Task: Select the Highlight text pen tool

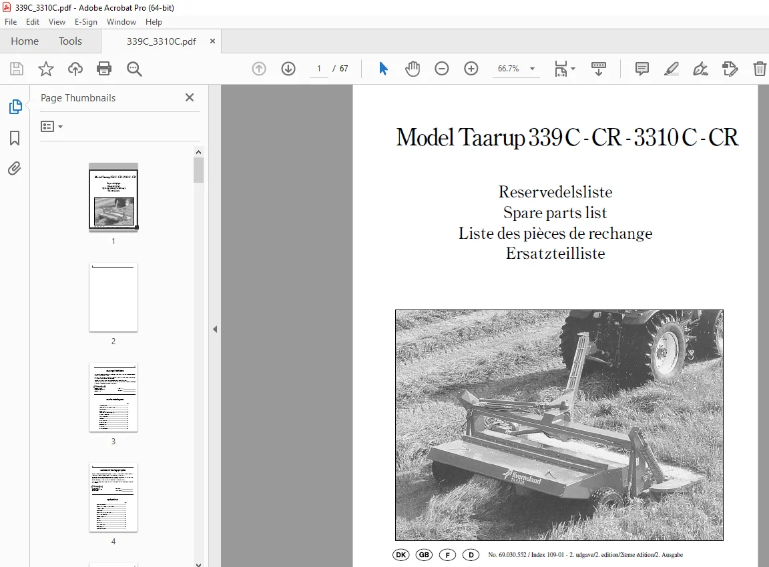Action: [x=672, y=69]
